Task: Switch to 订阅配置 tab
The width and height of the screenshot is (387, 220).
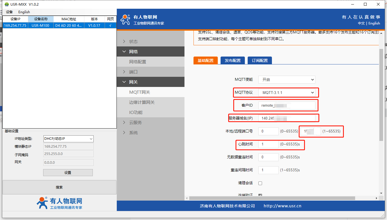Action: point(260,60)
